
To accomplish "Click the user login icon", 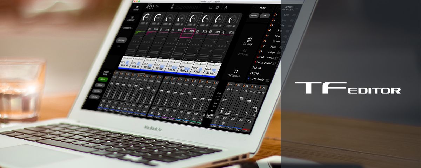I will (226, 7).
